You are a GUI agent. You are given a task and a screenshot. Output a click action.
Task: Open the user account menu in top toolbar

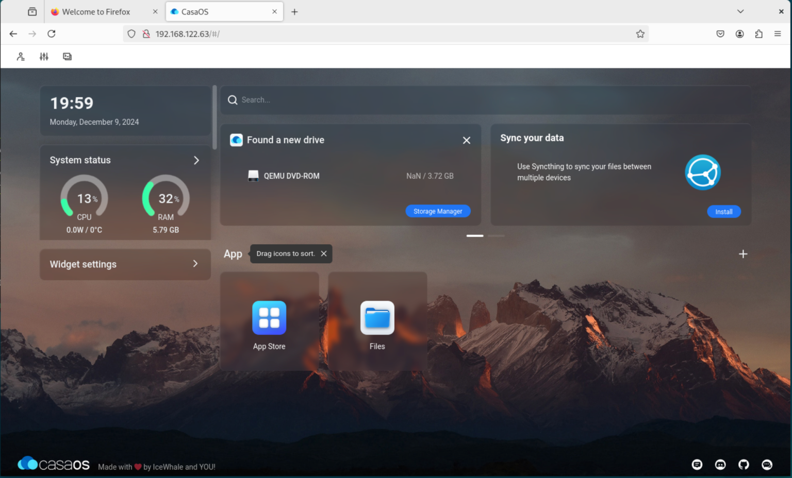click(21, 56)
